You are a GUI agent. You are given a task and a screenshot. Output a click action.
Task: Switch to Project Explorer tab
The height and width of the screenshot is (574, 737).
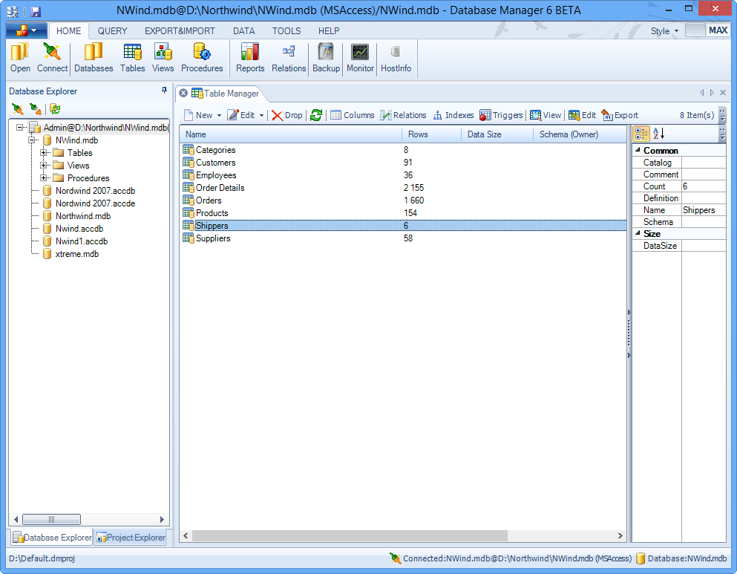tap(130, 538)
